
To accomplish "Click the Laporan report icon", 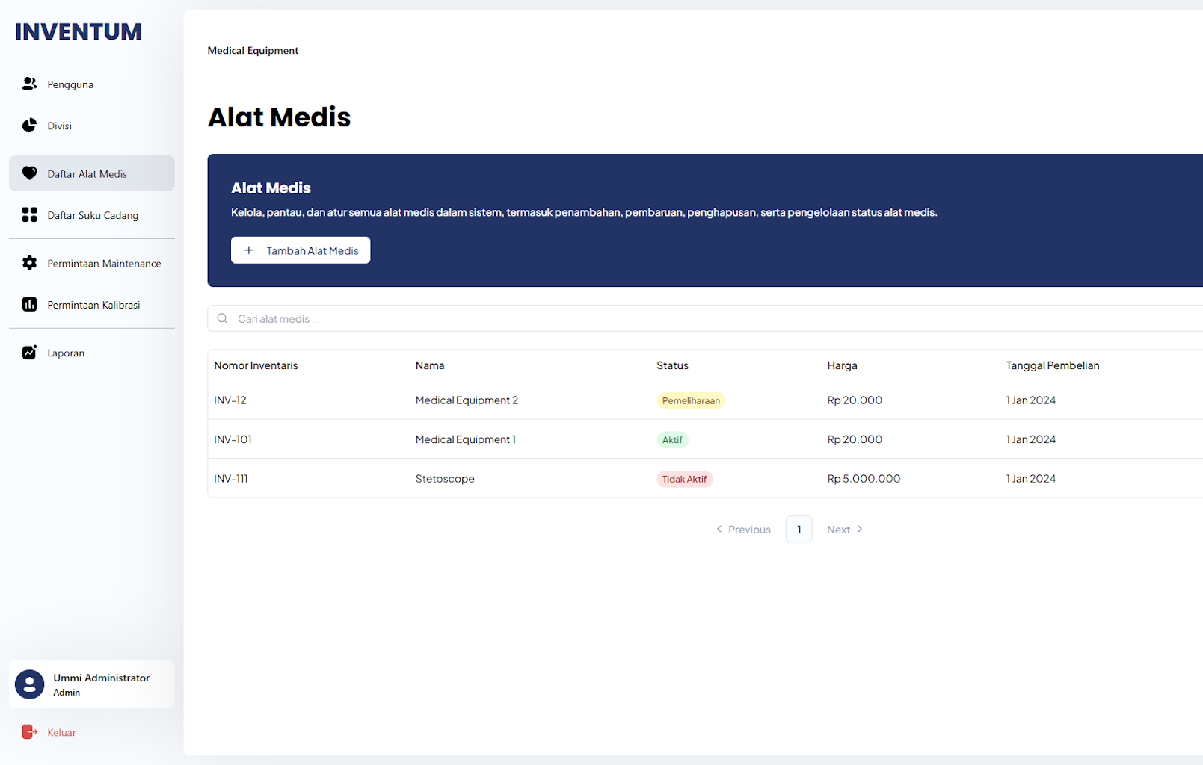I will (x=29, y=353).
